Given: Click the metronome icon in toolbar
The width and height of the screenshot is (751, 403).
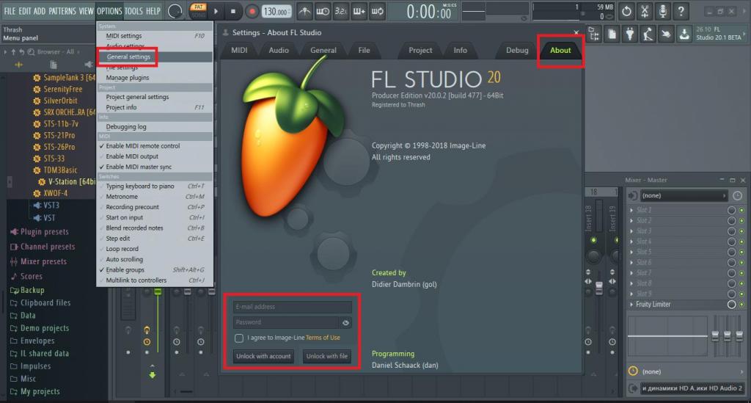Looking at the screenshot, I should coord(304,11).
